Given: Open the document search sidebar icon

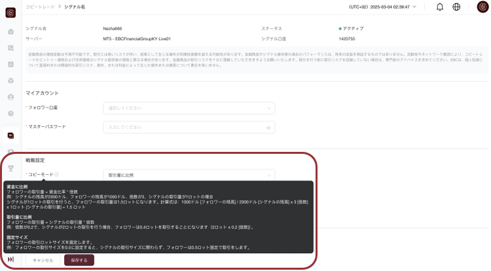Looking at the screenshot, I should [x=10, y=48].
